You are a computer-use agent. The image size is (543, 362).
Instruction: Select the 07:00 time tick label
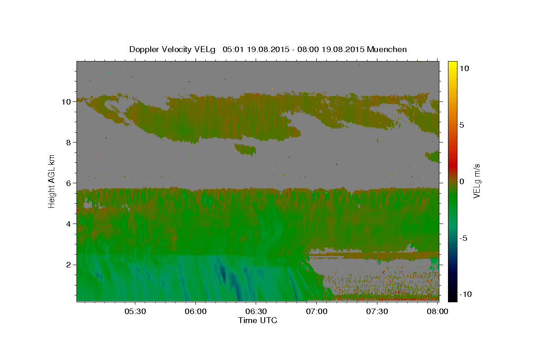tap(317, 311)
